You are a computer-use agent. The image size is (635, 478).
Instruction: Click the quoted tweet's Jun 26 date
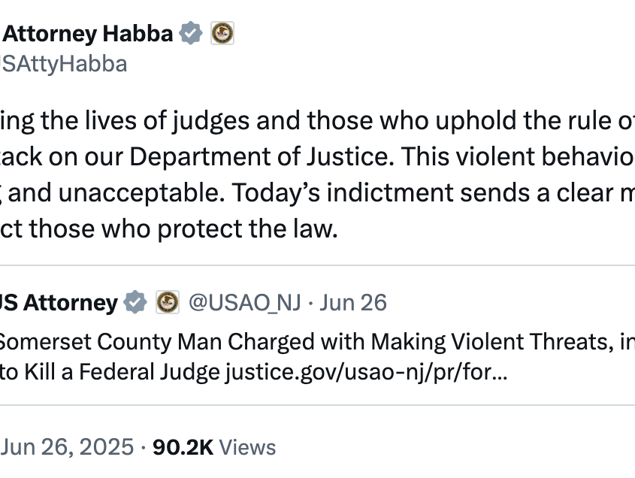tap(353, 303)
